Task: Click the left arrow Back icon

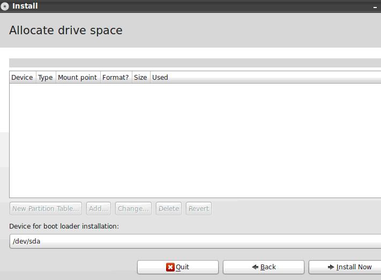Action: 255,267
